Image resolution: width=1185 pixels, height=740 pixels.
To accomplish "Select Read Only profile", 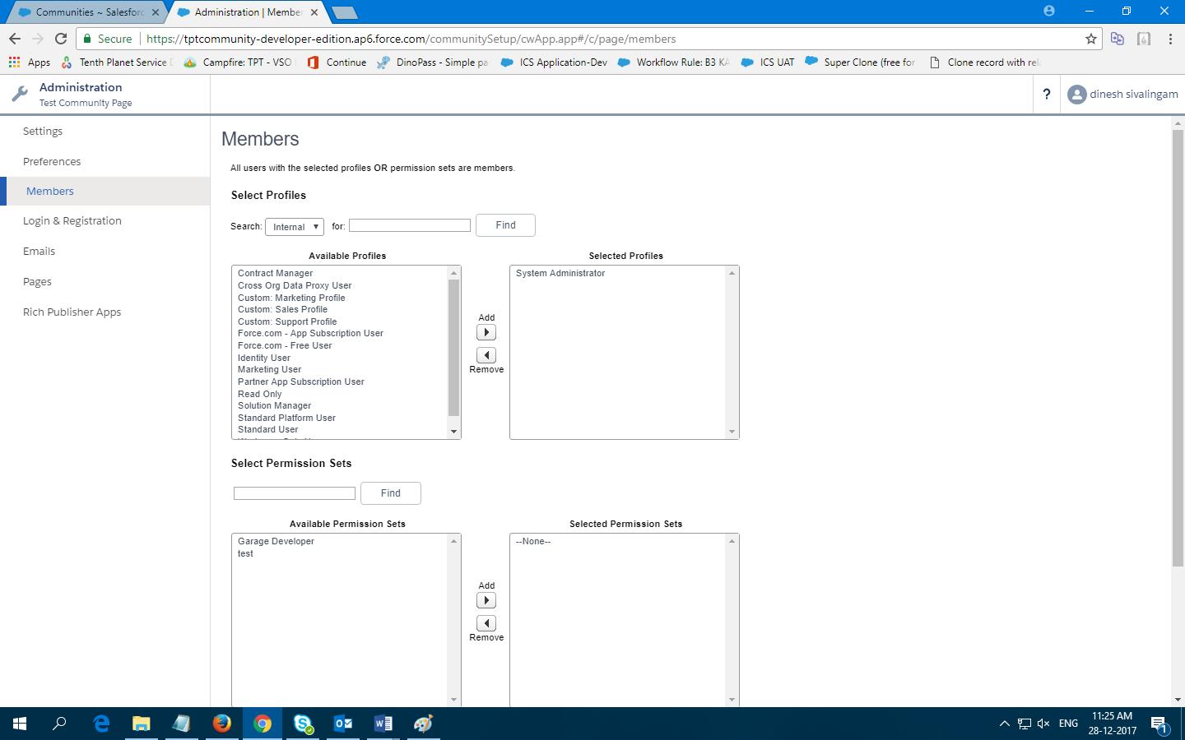I will coord(260,394).
